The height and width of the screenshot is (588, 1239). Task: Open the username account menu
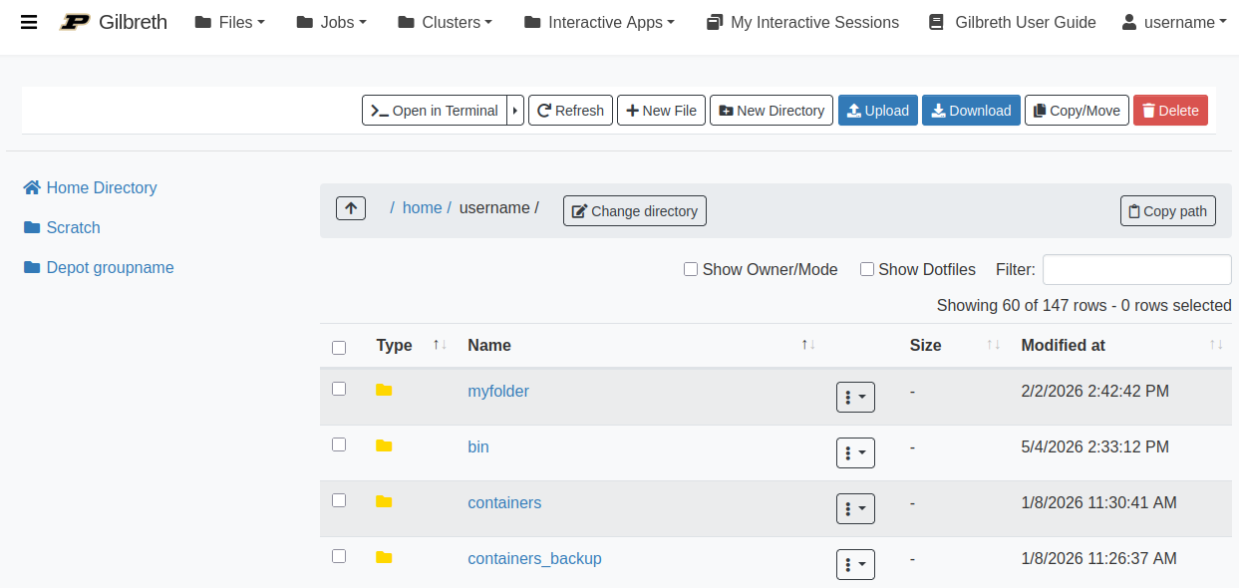point(1174,22)
